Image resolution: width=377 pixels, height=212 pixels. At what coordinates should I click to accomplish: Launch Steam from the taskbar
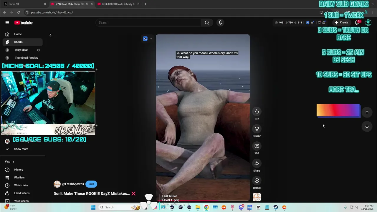[x=275, y=207]
